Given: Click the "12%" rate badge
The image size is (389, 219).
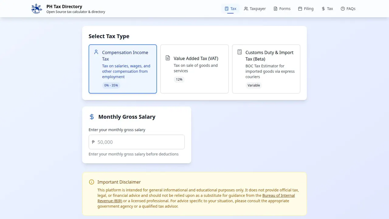Looking at the screenshot, I should click(179, 79).
